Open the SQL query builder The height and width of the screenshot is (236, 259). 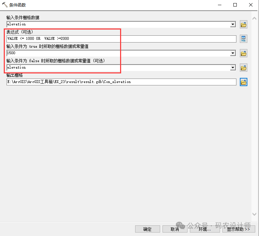tap(244, 39)
